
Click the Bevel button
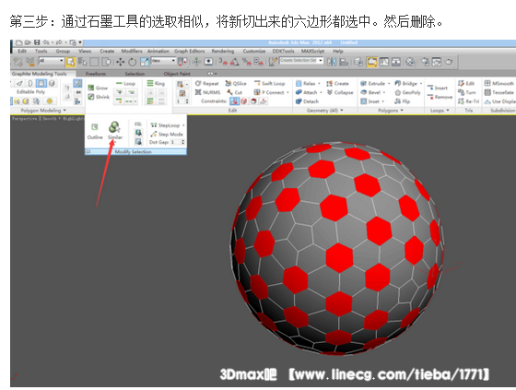(370, 92)
